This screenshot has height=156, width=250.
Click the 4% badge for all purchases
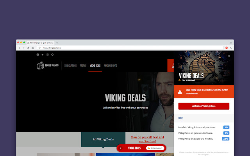coord(226,128)
